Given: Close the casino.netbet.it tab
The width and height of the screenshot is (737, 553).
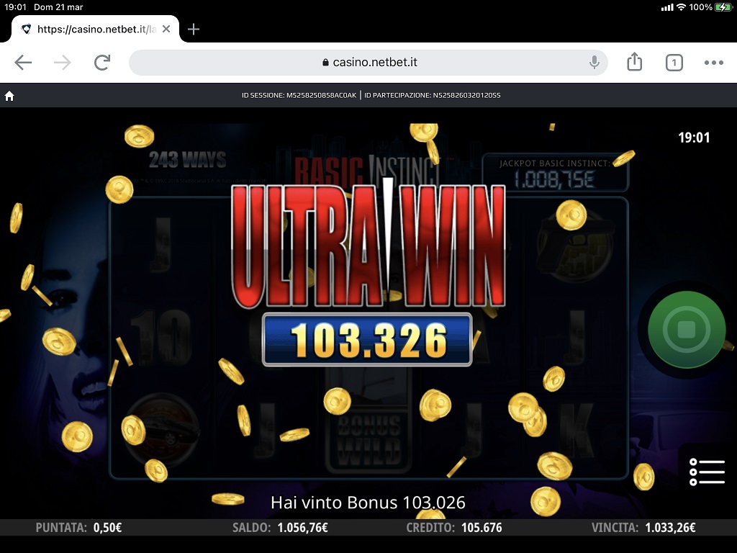Looking at the screenshot, I should (166, 29).
